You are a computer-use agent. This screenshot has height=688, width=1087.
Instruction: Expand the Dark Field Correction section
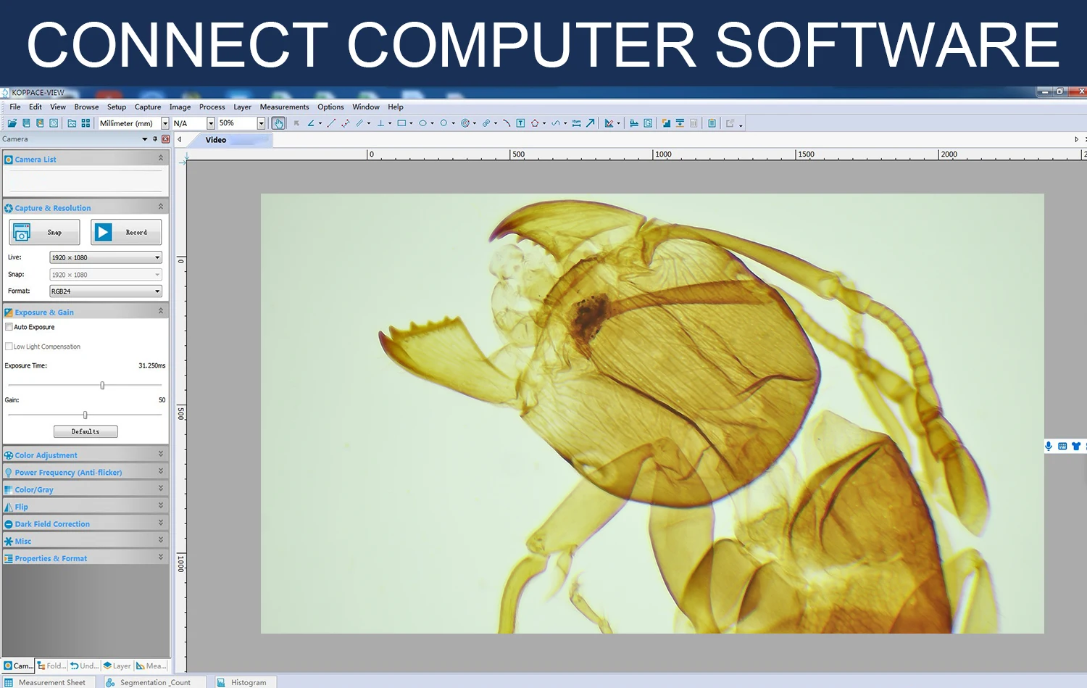click(86, 523)
